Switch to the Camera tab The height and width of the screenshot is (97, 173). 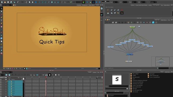tap(97, 5)
